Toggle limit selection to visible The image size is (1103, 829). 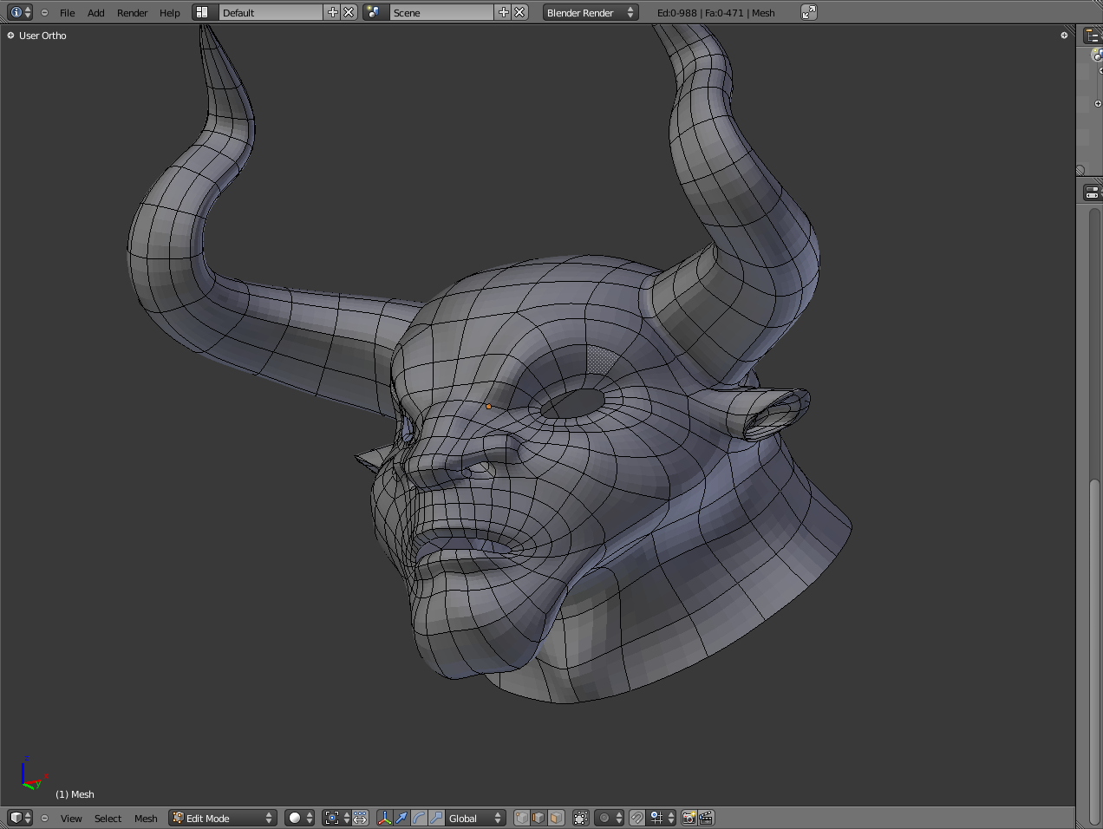click(581, 818)
